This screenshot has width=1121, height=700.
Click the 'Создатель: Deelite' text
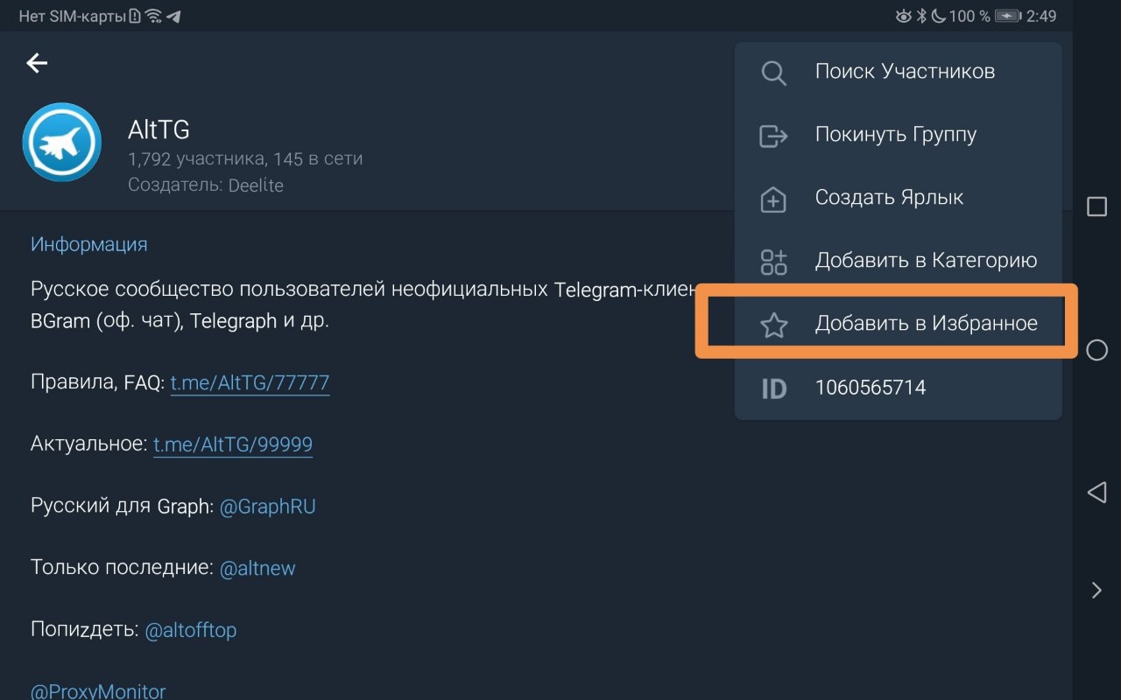point(206,185)
